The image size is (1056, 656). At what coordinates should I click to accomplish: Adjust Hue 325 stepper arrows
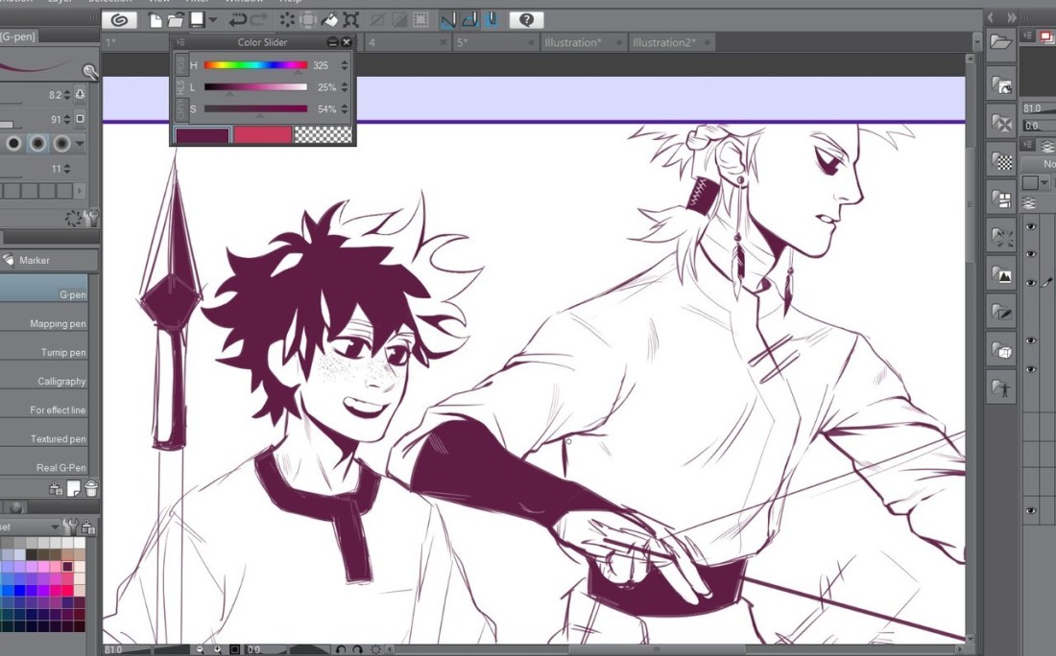(344, 65)
